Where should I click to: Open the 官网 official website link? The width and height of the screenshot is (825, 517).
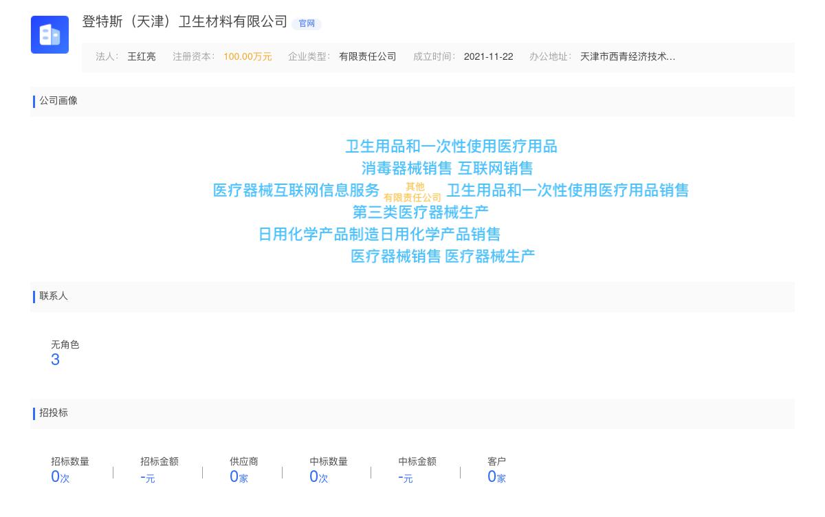[x=307, y=23]
